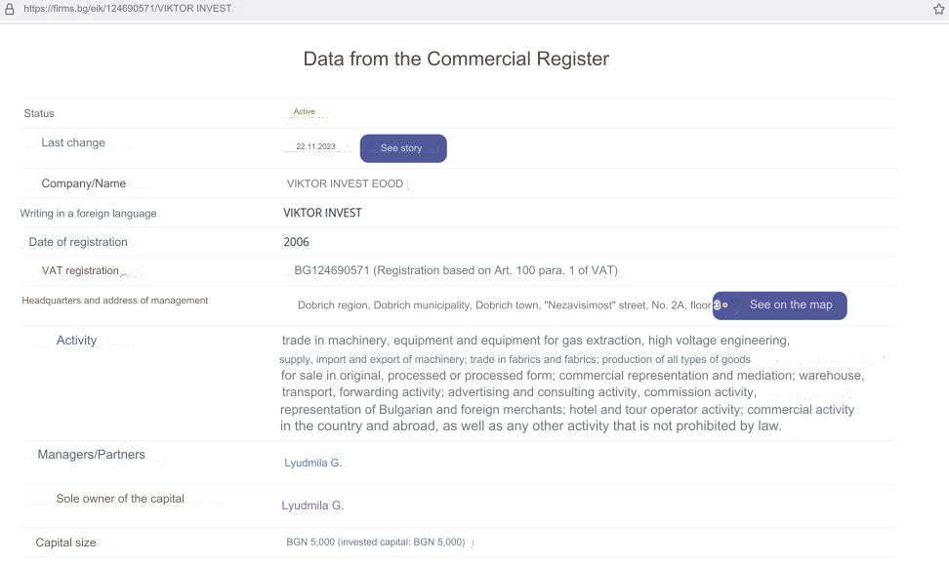This screenshot has width=949, height=565.
Task: Click the foreign language name VIKTOR INVEST
Action: point(322,213)
